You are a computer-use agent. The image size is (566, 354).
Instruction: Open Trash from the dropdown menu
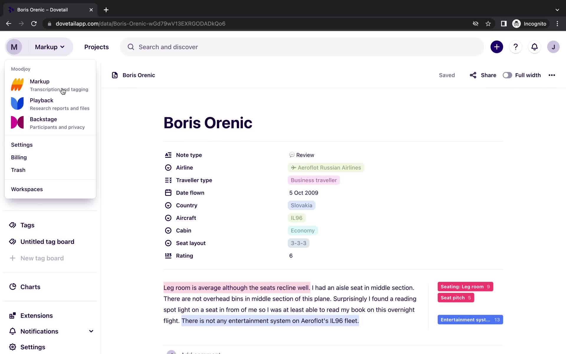point(18,170)
